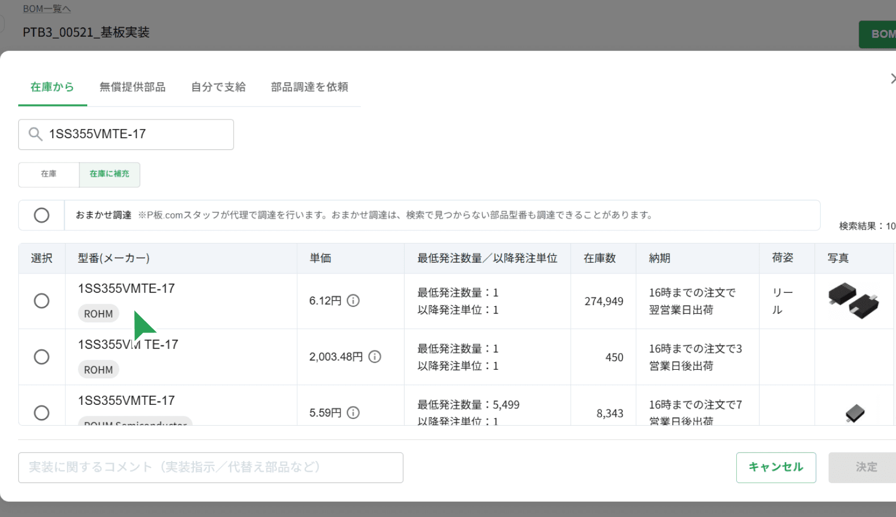Open the reel part photo thumbnail
The width and height of the screenshot is (896, 517).
853,300
